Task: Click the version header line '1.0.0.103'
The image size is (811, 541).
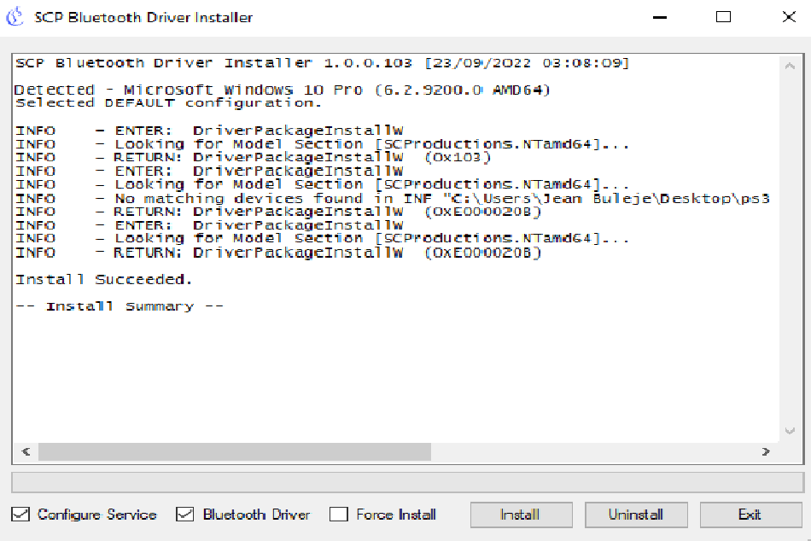Action: tap(322, 63)
